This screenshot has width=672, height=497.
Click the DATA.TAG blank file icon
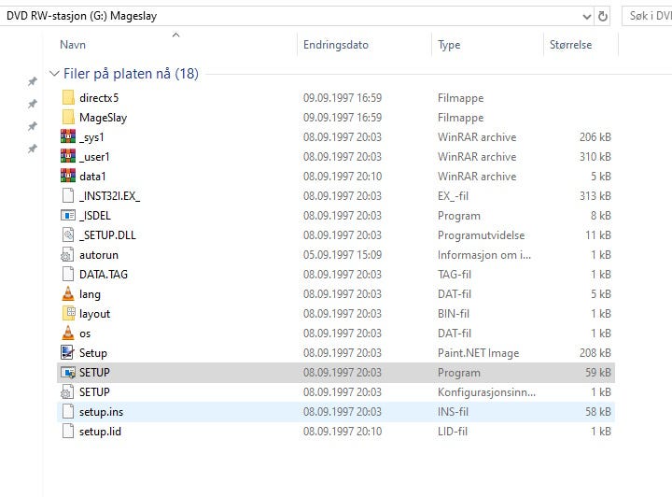[68, 275]
